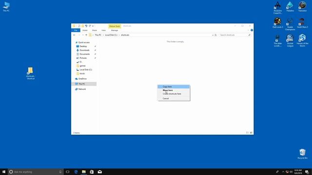Click the Cortana 'Ask me anything' search box
This screenshot has width=312, height=175.
pyautogui.click(x=36, y=172)
